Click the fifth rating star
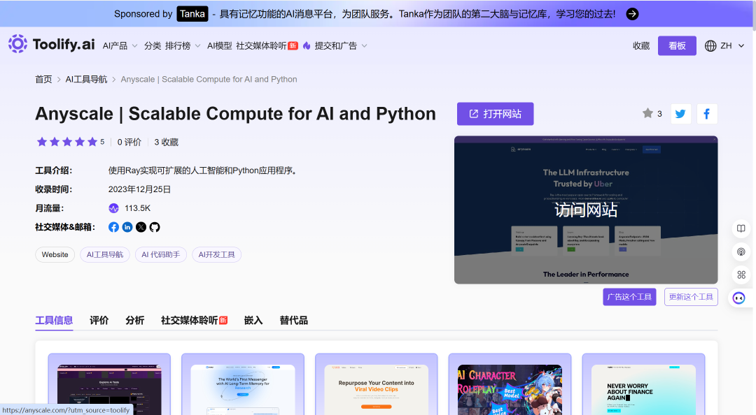The image size is (756, 415). (x=92, y=142)
